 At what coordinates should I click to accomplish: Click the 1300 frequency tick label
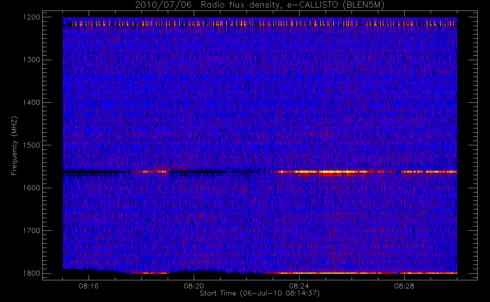tap(31, 60)
